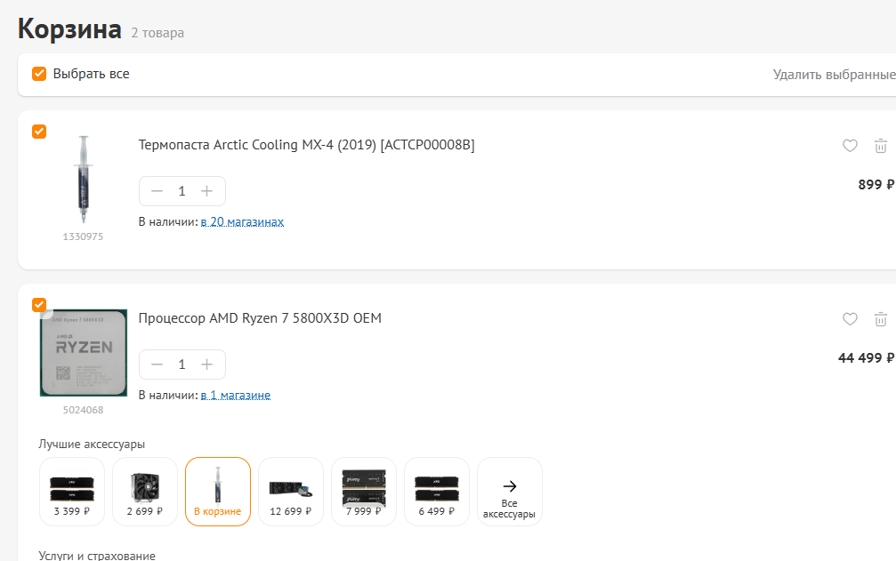Delete Arctic Cooling MX-4 using trash icon

pyautogui.click(x=880, y=146)
